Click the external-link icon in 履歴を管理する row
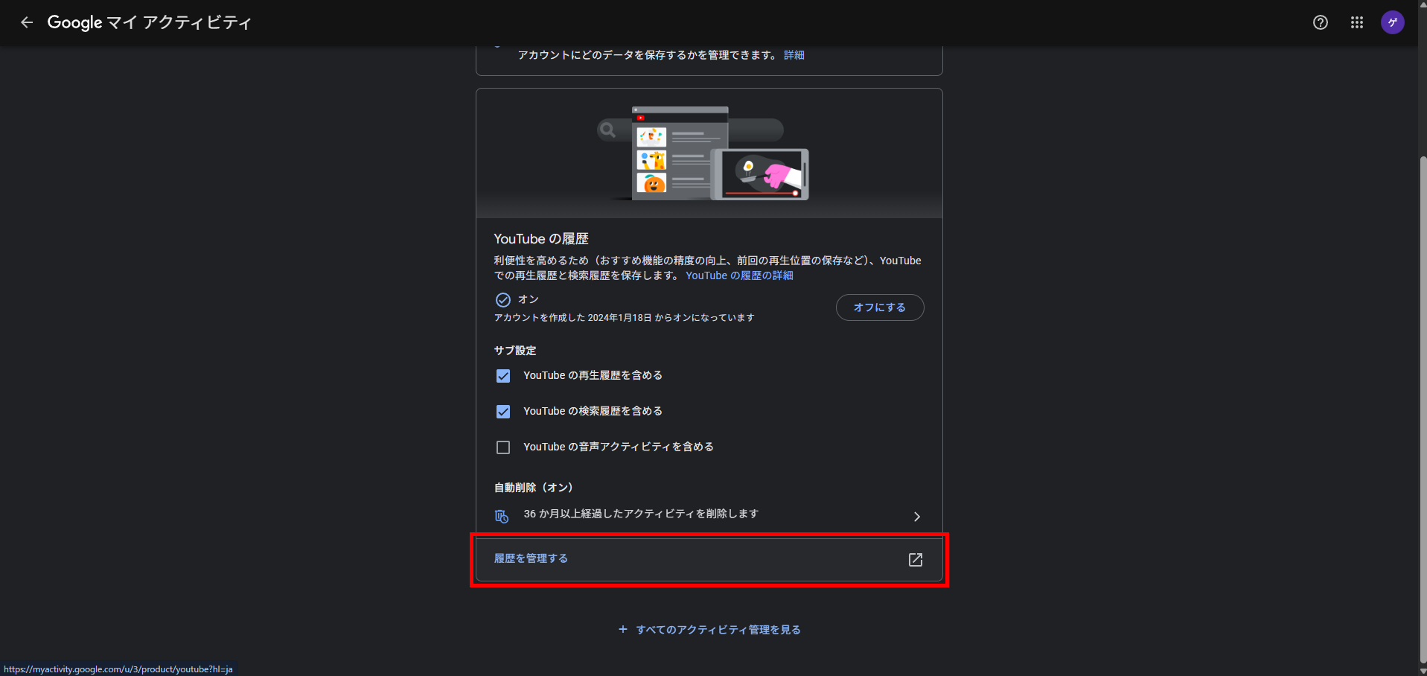Viewport: 1427px width, 676px height. [x=916, y=560]
